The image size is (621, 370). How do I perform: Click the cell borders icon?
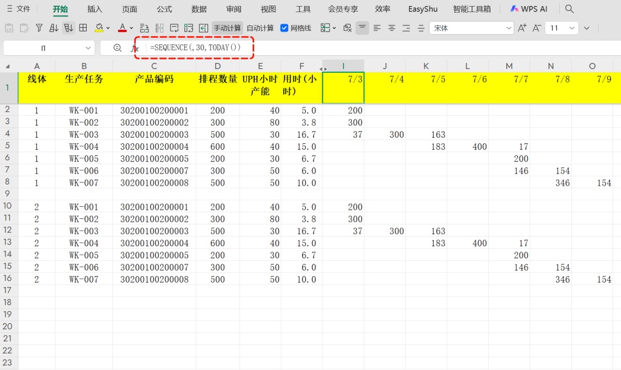click(325, 28)
